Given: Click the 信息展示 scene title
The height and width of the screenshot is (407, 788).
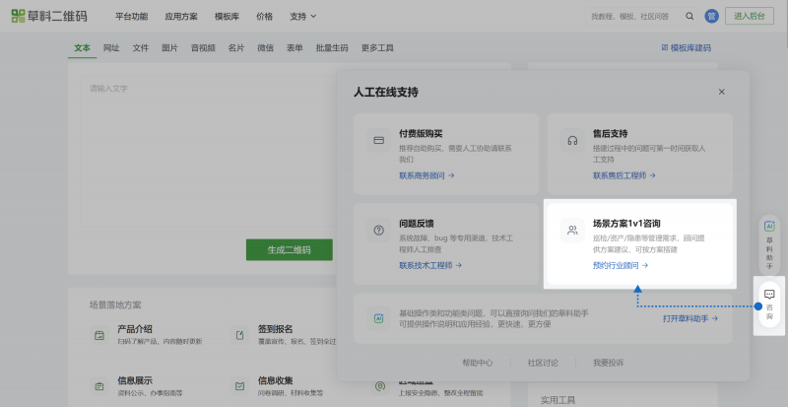Looking at the screenshot, I should coord(135,380).
